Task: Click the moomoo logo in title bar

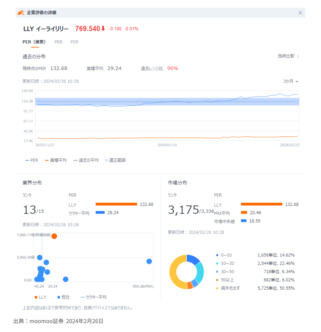Action: pyautogui.click(x=21, y=13)
